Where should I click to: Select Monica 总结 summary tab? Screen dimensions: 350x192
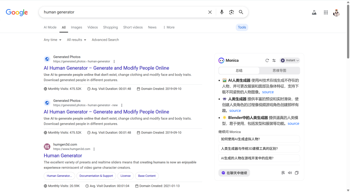[x=239, y=70]
